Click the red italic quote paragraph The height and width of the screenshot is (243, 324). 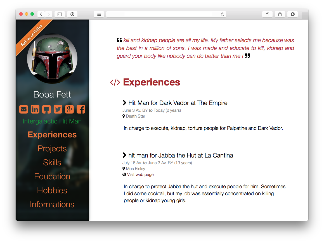click(x=205, y=48)
